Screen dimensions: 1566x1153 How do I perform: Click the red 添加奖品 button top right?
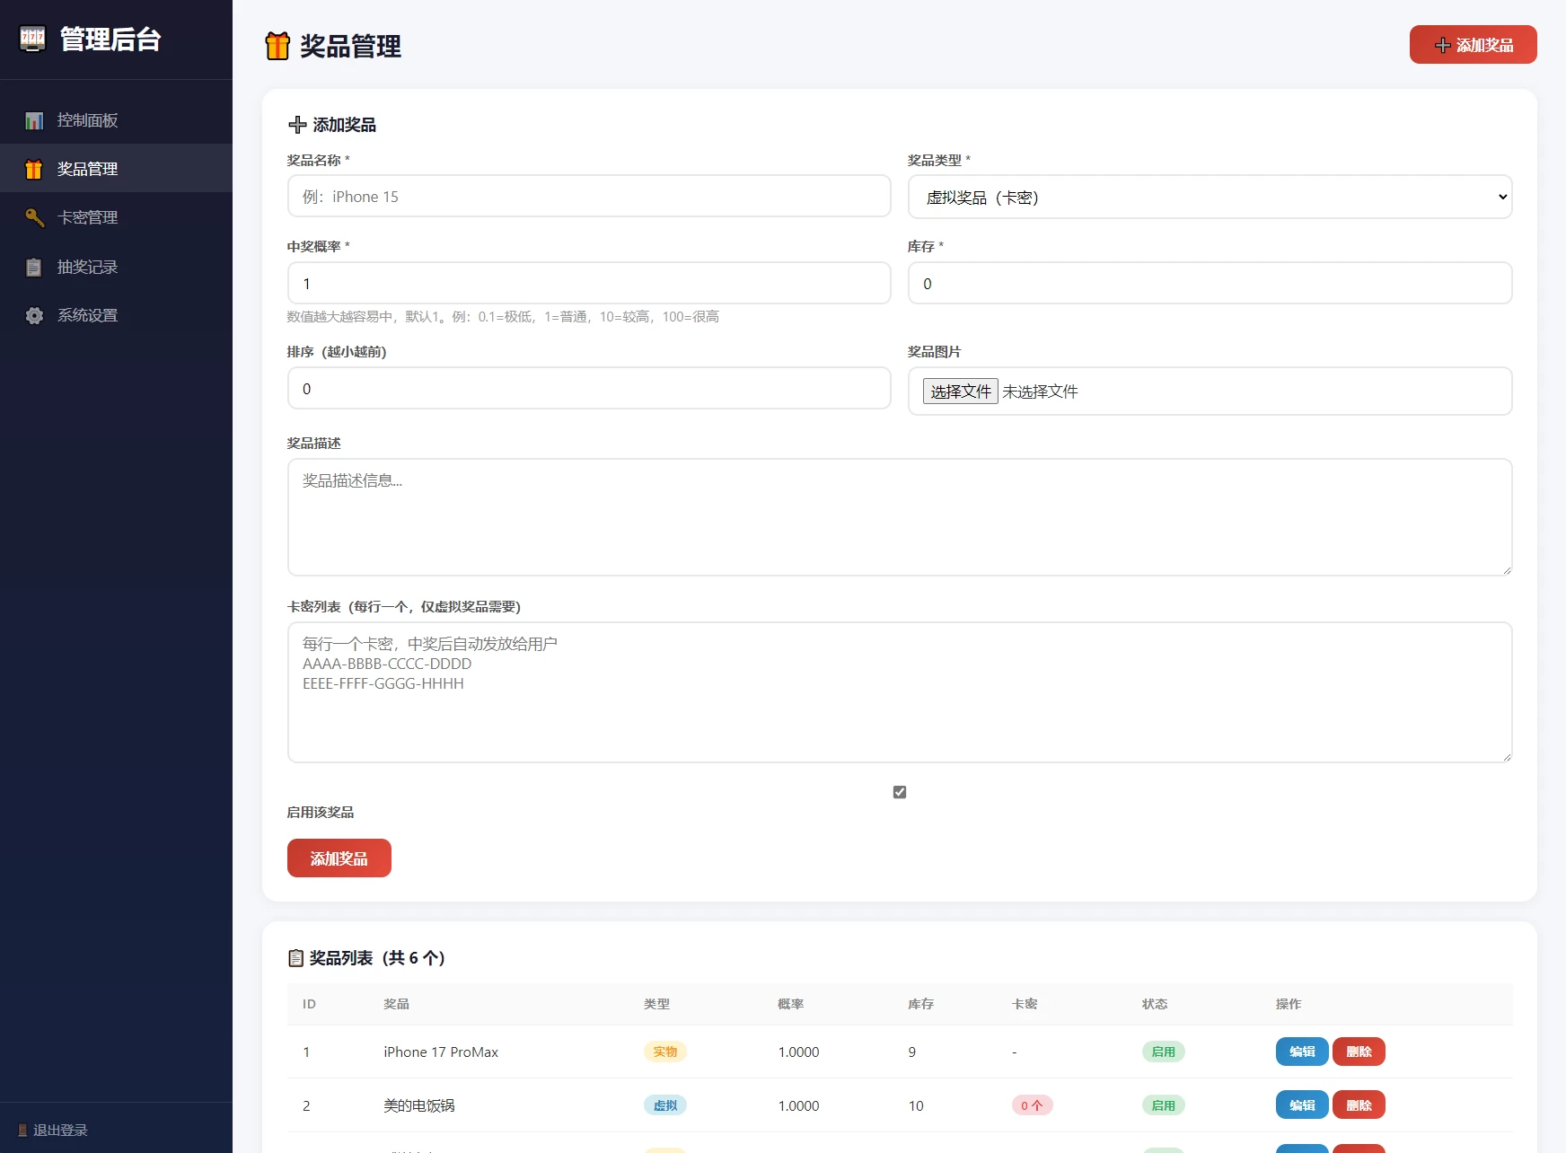click(x=1473, y=44)
